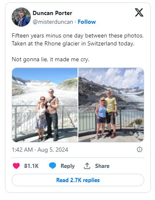This screenshot has height=200, width=155.
Task: Open the right recent glacier lake photo
Action: (x=111, y=105)
